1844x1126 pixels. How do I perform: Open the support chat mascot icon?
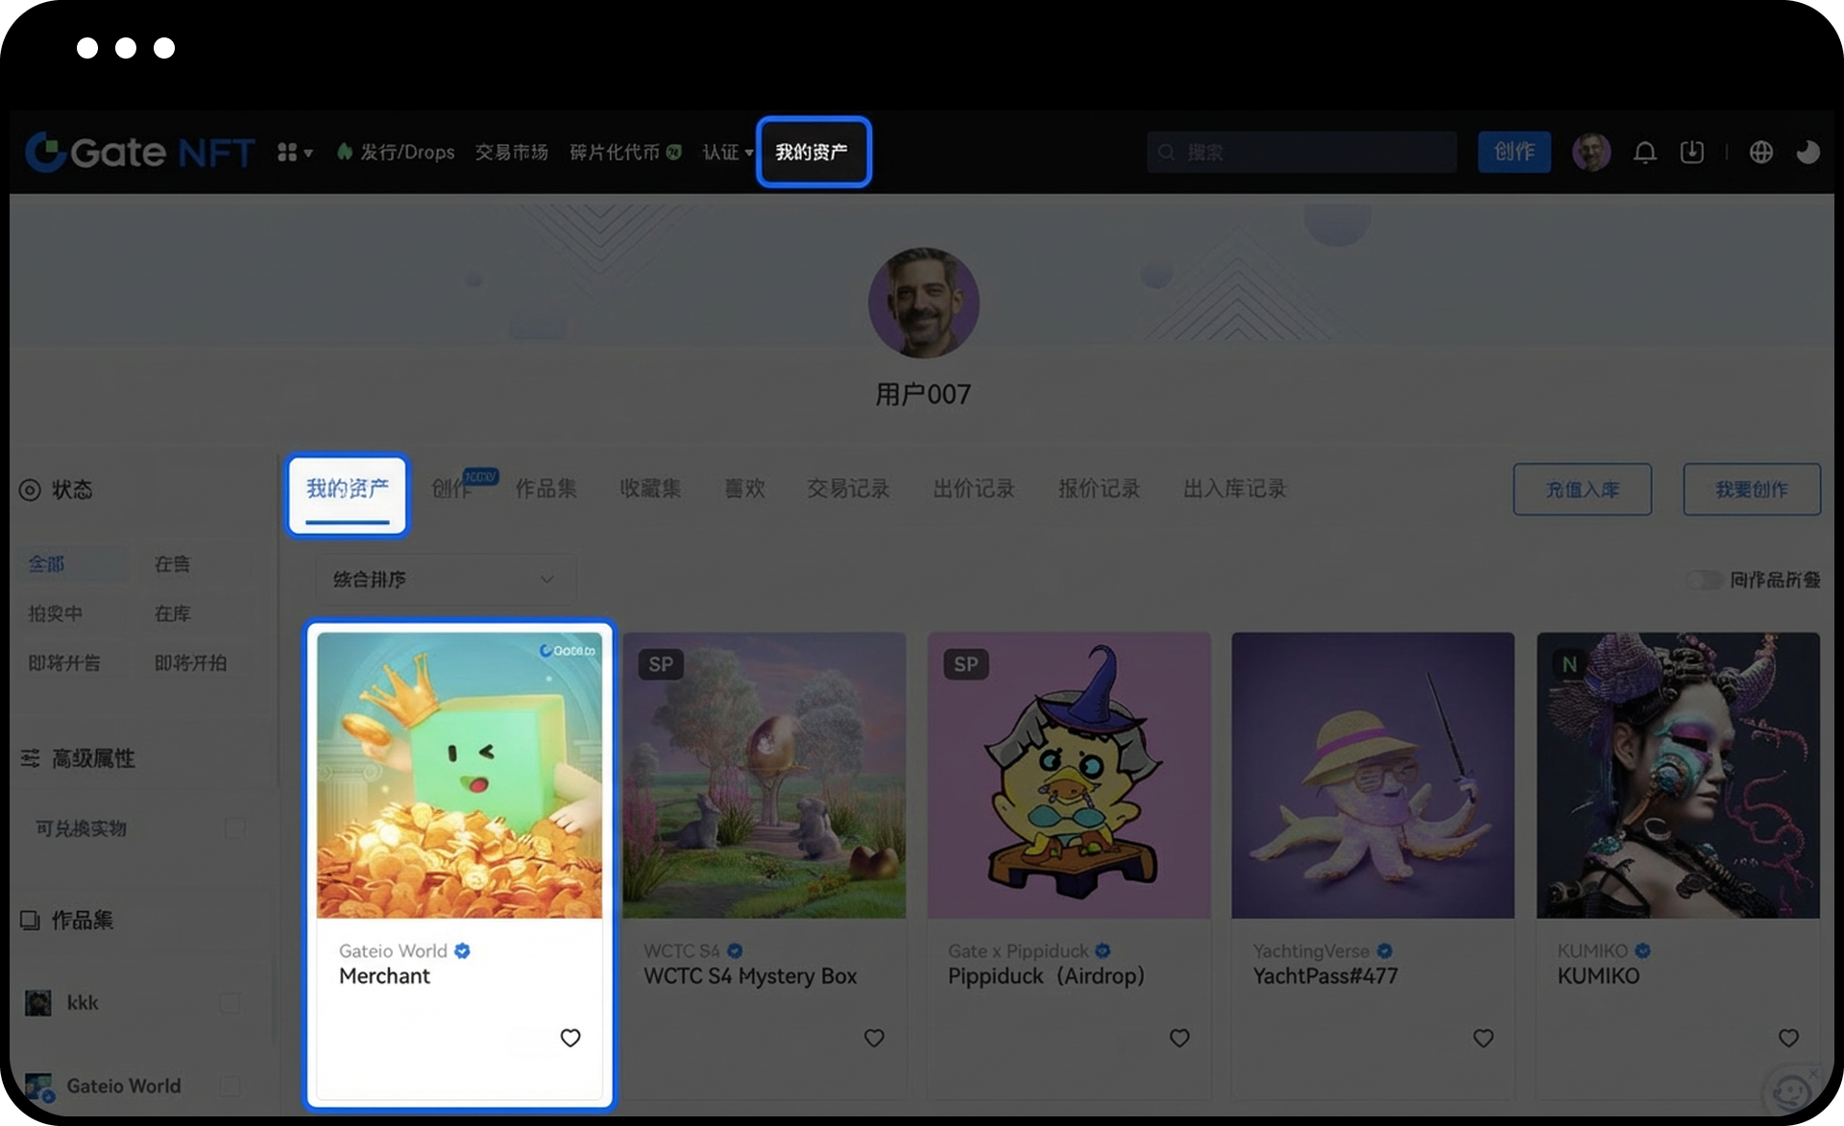pos(1790,1091)
